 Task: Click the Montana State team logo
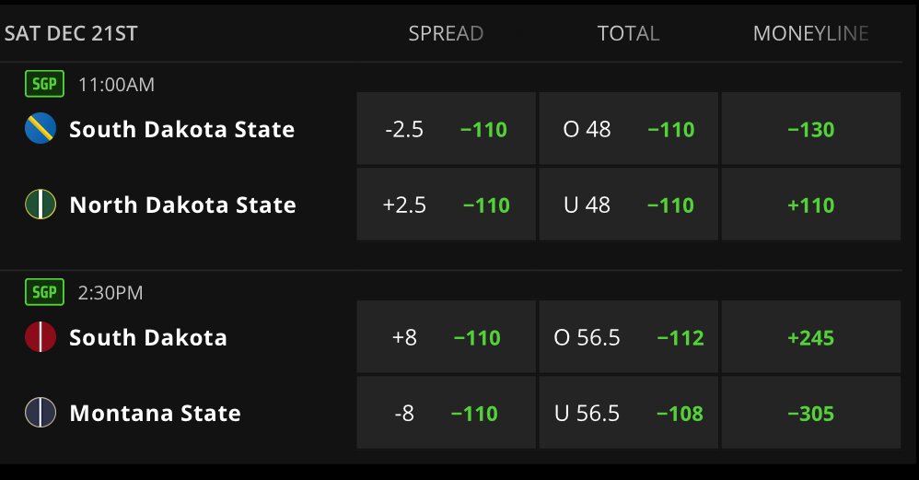pos(41,413)
